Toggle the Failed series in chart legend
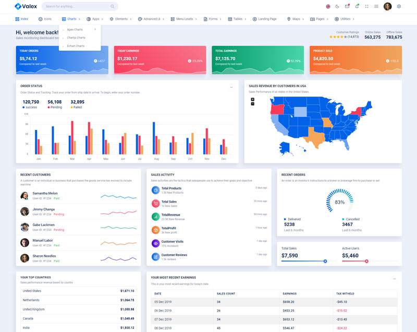 (77, 107)
